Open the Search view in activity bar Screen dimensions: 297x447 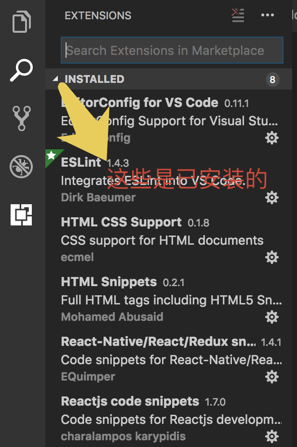click(22, 70)
